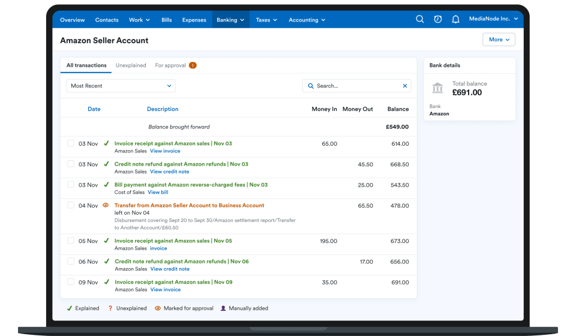
Task: Click green tick on 65.00 invoice receipt row
Action: tap(107, 143)
